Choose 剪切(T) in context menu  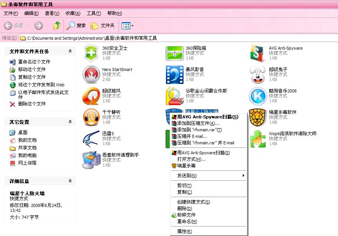coord(209,185)
